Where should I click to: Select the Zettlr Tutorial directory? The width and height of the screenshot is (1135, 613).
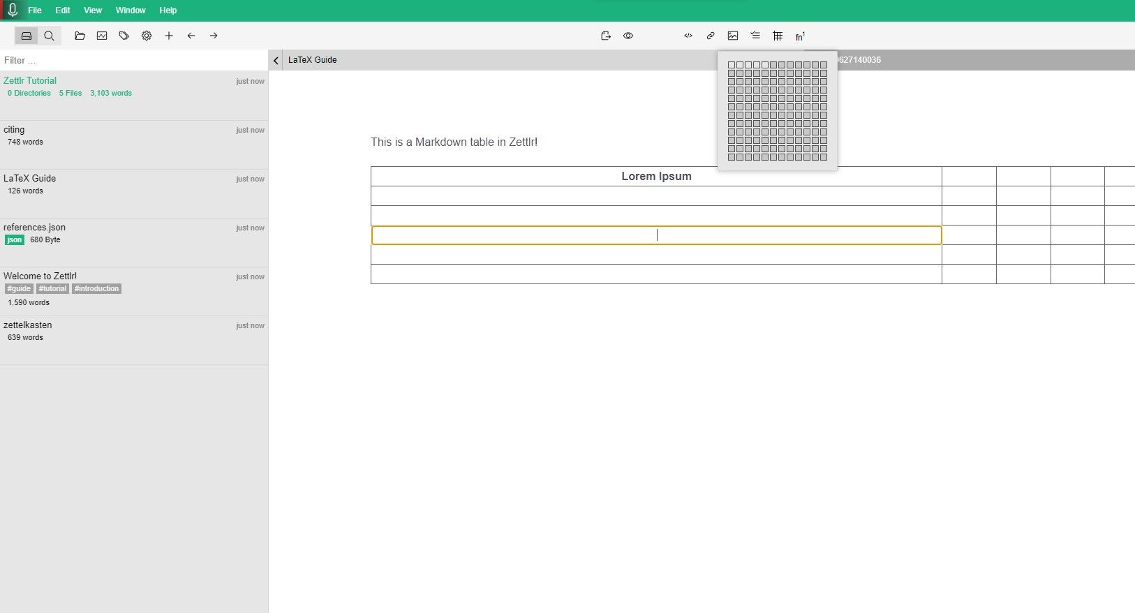click(134, 96)
